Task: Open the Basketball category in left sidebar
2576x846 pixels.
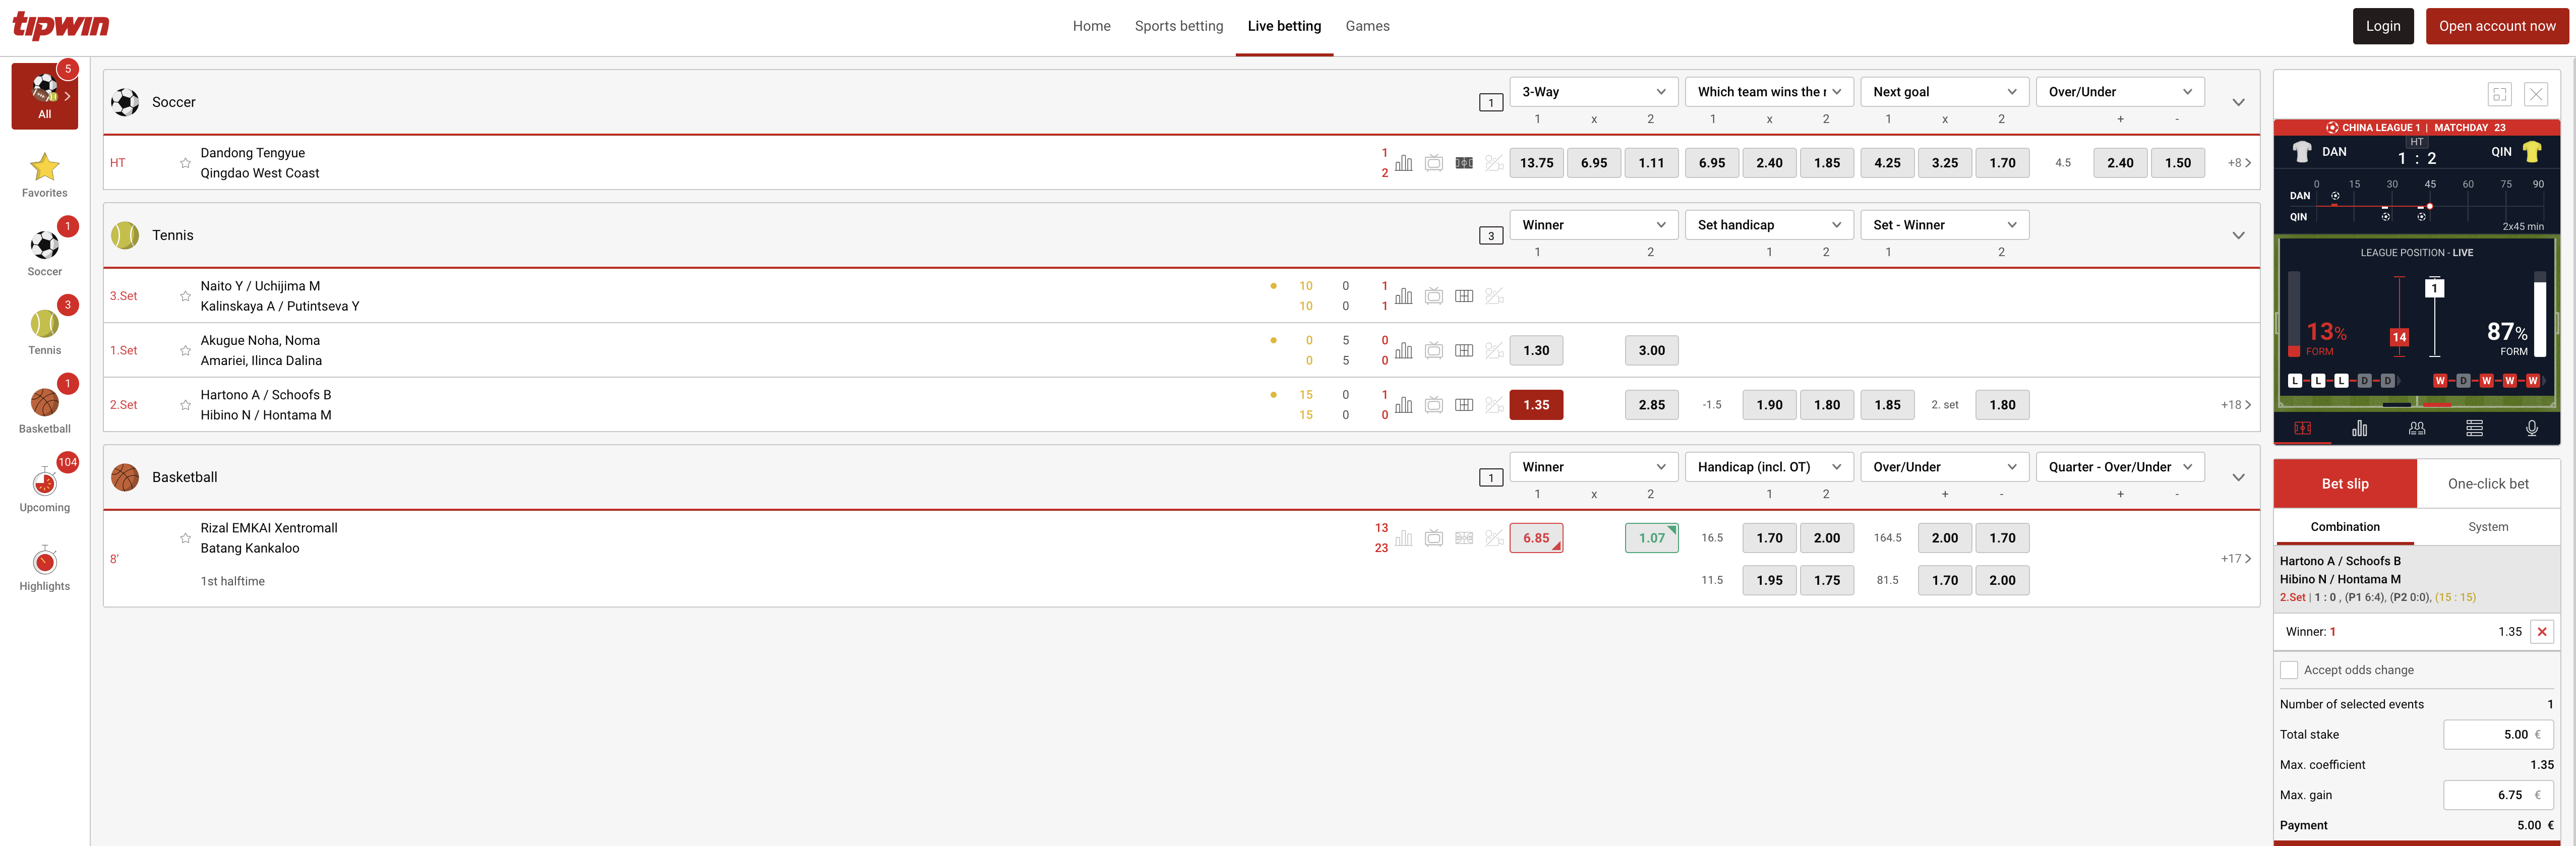Action: 44,404
